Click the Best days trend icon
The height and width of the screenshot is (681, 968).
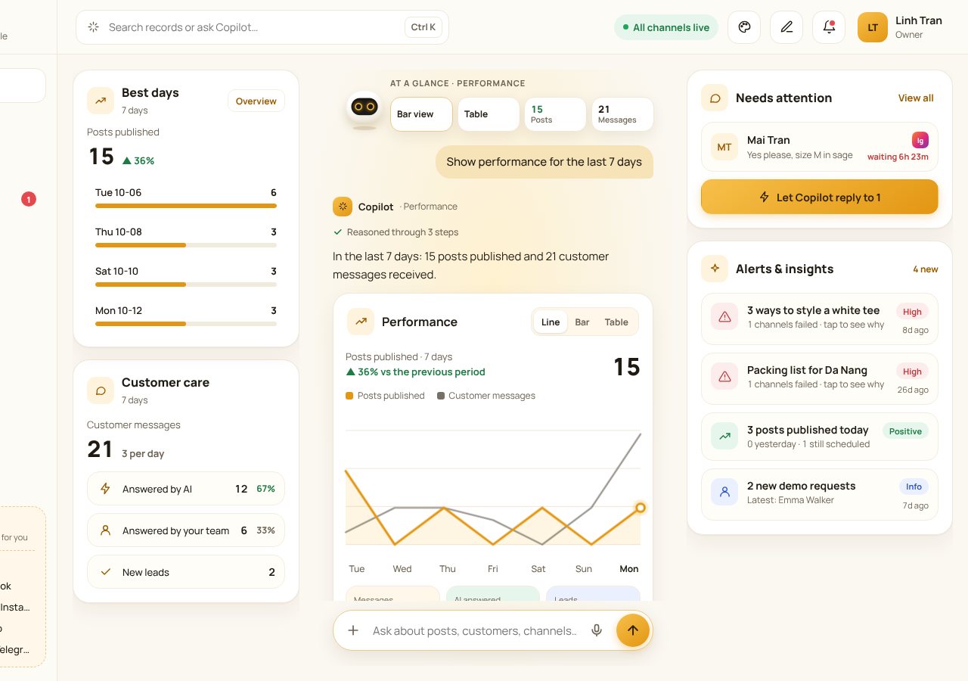pyautogui.click(x=101, y=101)
